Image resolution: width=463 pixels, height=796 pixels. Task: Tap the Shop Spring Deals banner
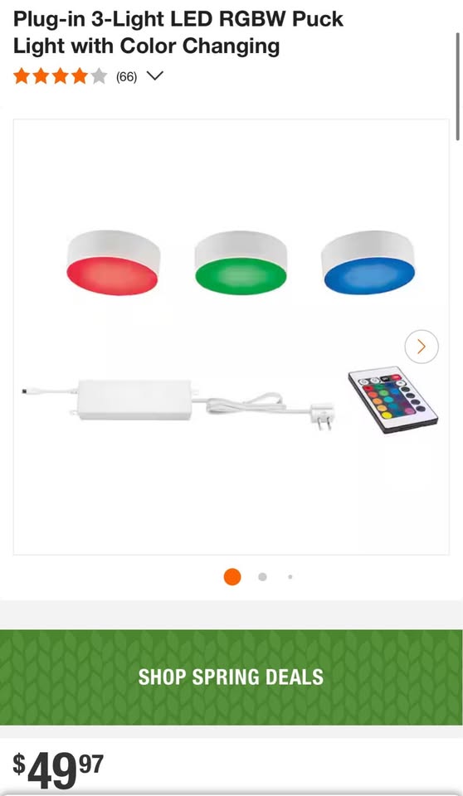(231, 677)
